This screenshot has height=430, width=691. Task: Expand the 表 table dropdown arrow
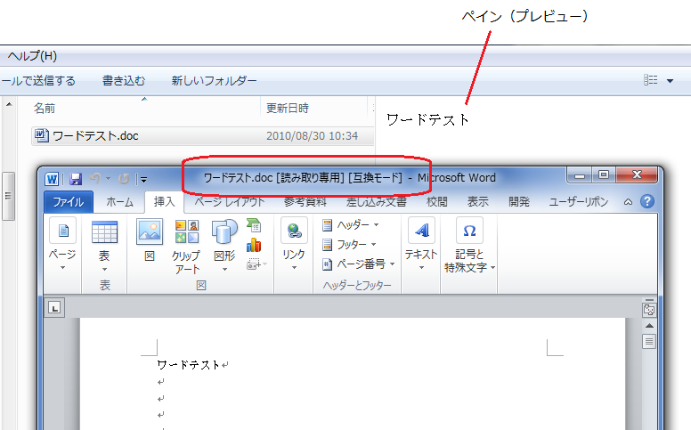pyautogui.click(x=104, y=269)
